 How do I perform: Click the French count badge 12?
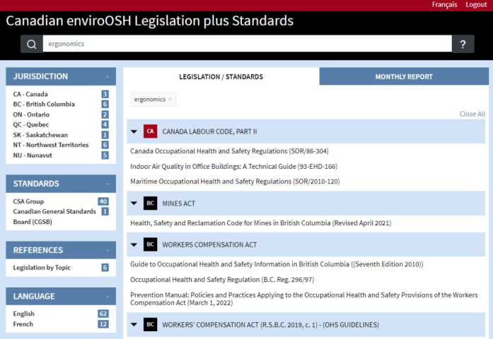coord(103,324)
